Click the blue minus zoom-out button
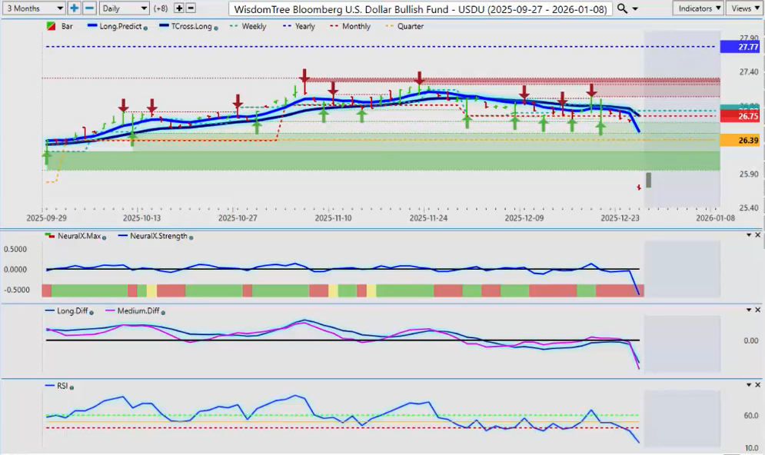 tap(89, 8)
